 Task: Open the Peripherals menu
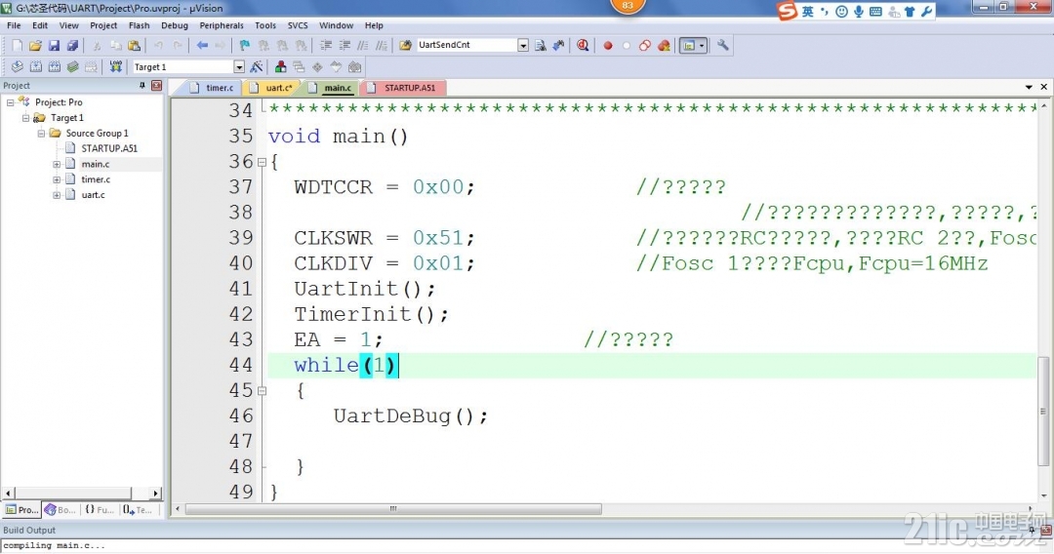tap(222, 25)
